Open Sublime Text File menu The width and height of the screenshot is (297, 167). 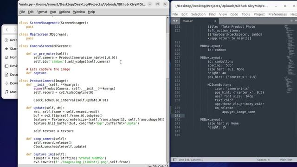pyautogui.click(x=175, y=14)
